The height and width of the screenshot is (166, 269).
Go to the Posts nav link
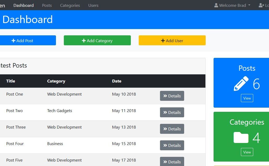click(x=47, y=5)
